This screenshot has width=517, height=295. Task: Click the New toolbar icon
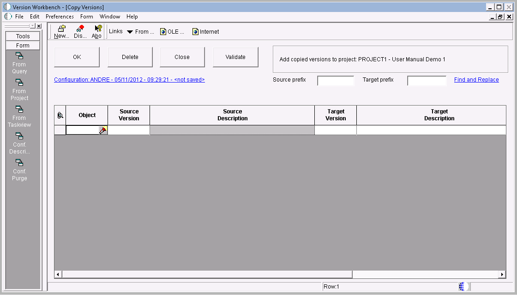pos(60,31)
